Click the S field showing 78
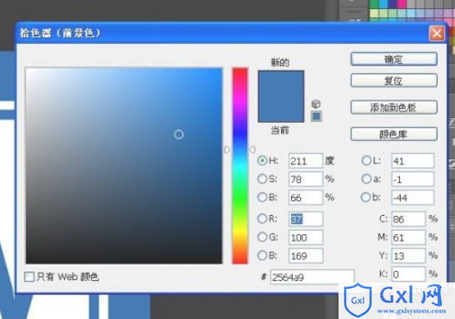The width and height of the screenshot is (455, 319). click(x=305, y=179)
